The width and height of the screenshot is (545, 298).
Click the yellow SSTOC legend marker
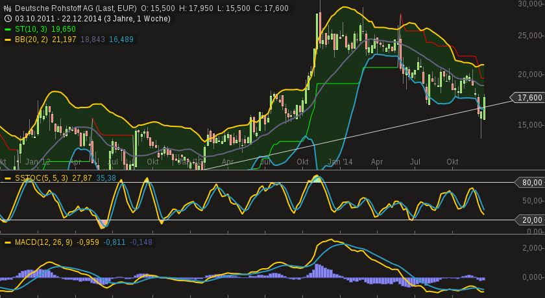(x=8, y=178)
